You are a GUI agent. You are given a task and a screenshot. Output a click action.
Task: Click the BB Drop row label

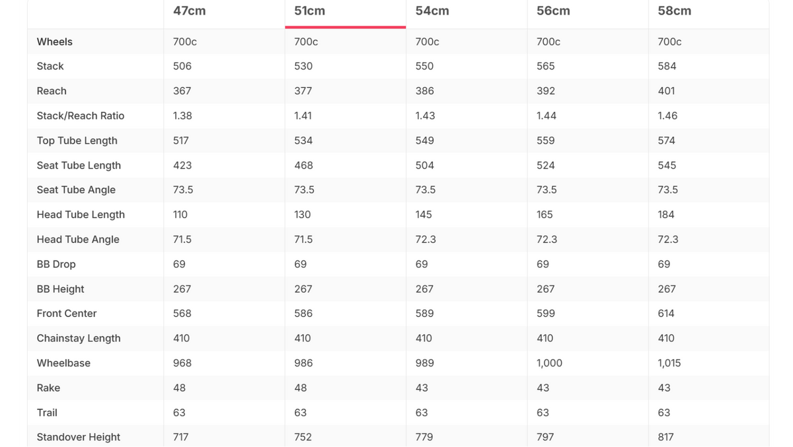(56, 264)
